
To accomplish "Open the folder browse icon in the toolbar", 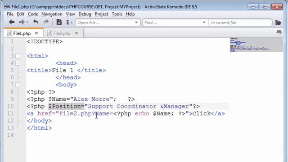I will click(278, 22).
